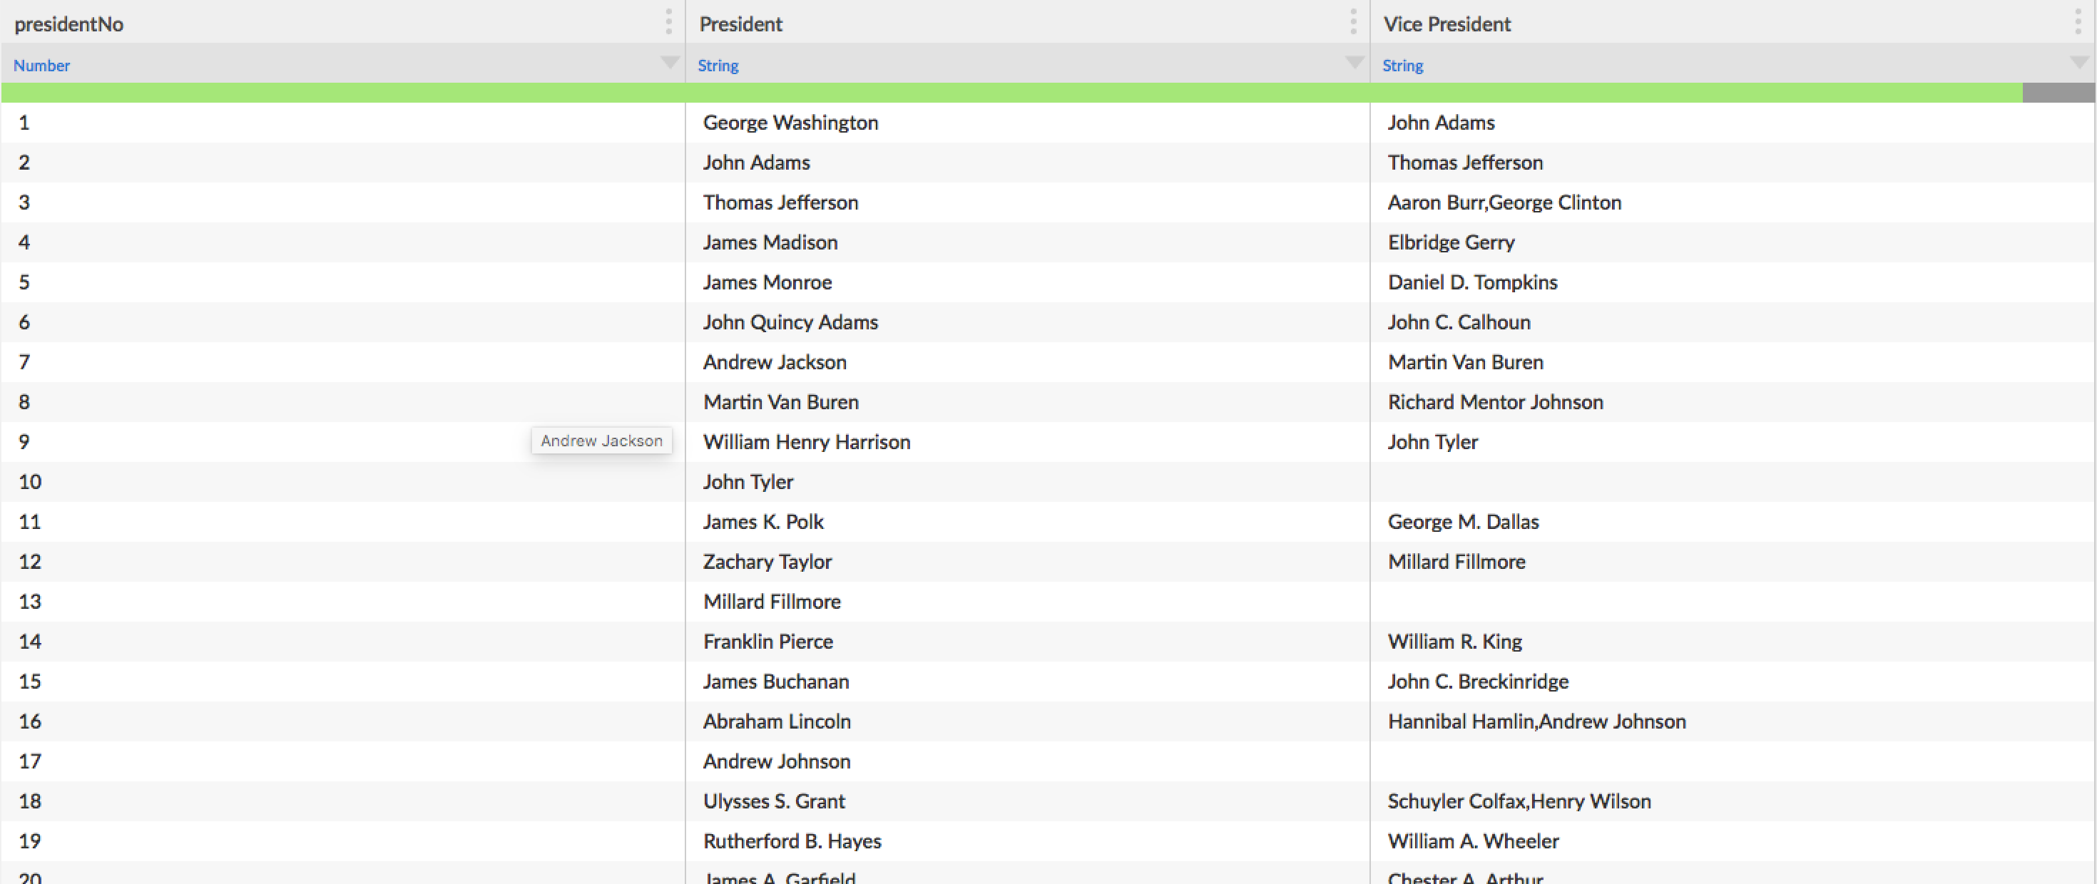
Task: Open Vice President column three-dot menu
Action: [x=2078, y=22]
